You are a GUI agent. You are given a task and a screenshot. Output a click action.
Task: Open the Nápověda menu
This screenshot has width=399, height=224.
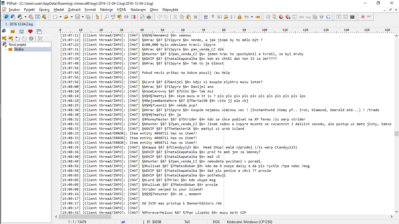(170, 10)
